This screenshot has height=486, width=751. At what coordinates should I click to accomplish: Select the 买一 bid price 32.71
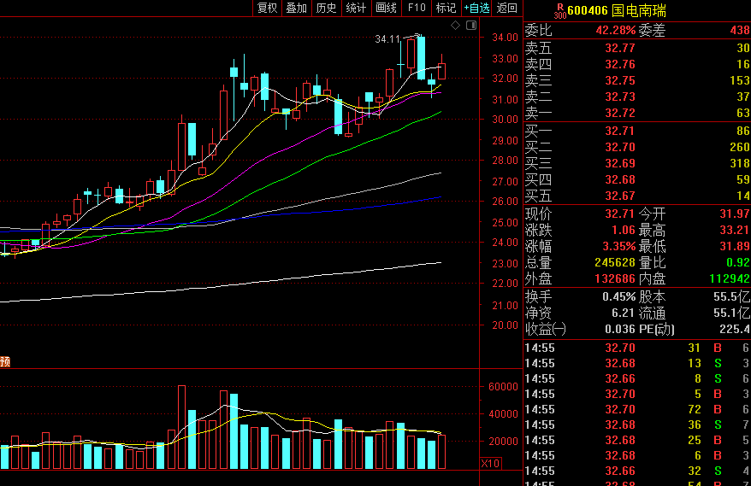tap(619, 131)
